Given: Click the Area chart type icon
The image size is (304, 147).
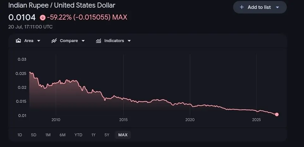Looking at the screenshot, I should click(18, 40).
